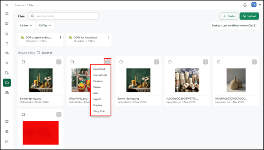Open options for SOP on general disco folder
Screen dimensions: 264x150
[60, 38]
